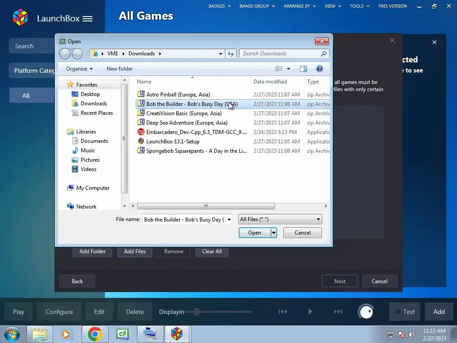Viewport: 457px width, 343px height.
Task: Open the LaunchBox hamburger menu
Action: [87, 19]
